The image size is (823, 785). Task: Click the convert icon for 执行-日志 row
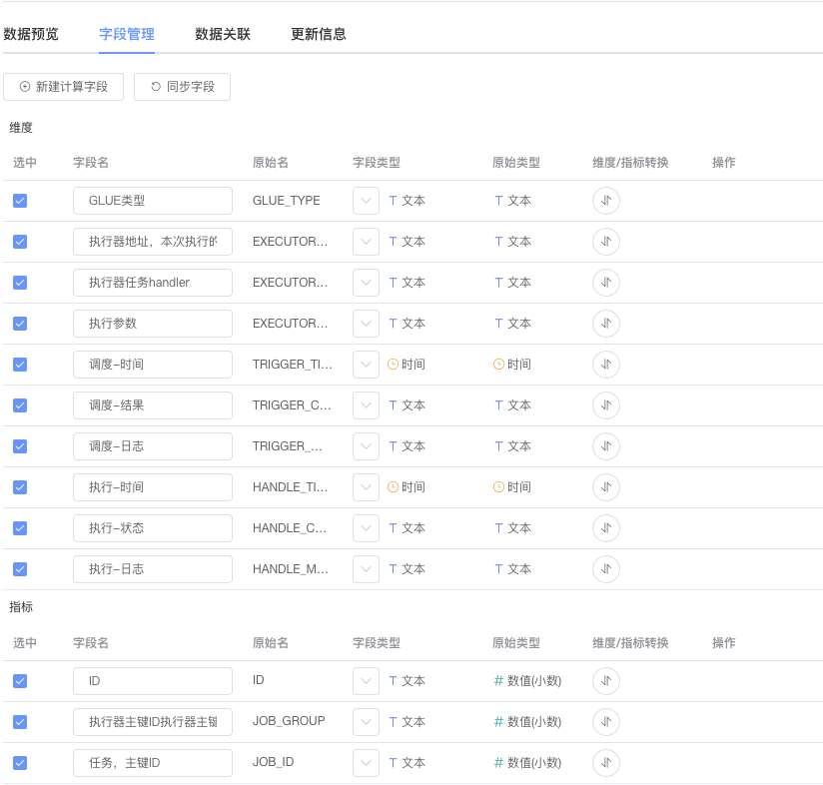pos(606,568)
